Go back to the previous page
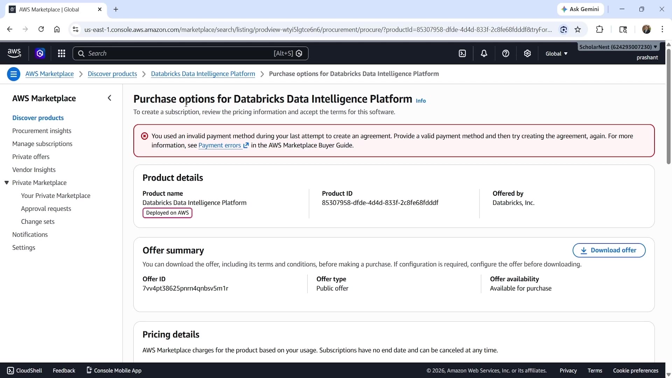 9,29
